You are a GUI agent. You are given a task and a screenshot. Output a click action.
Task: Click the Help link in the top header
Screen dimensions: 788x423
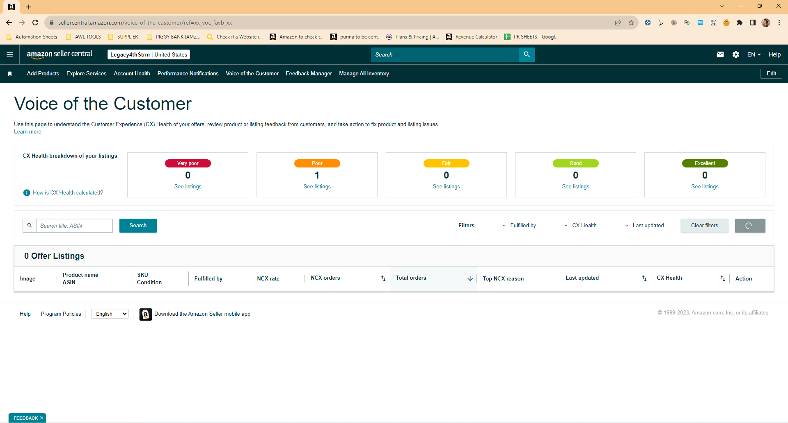coord(774,54)
